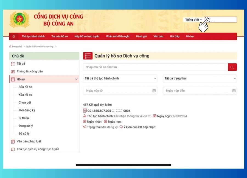Open Tra cứu hồ sơ menu

60,36
